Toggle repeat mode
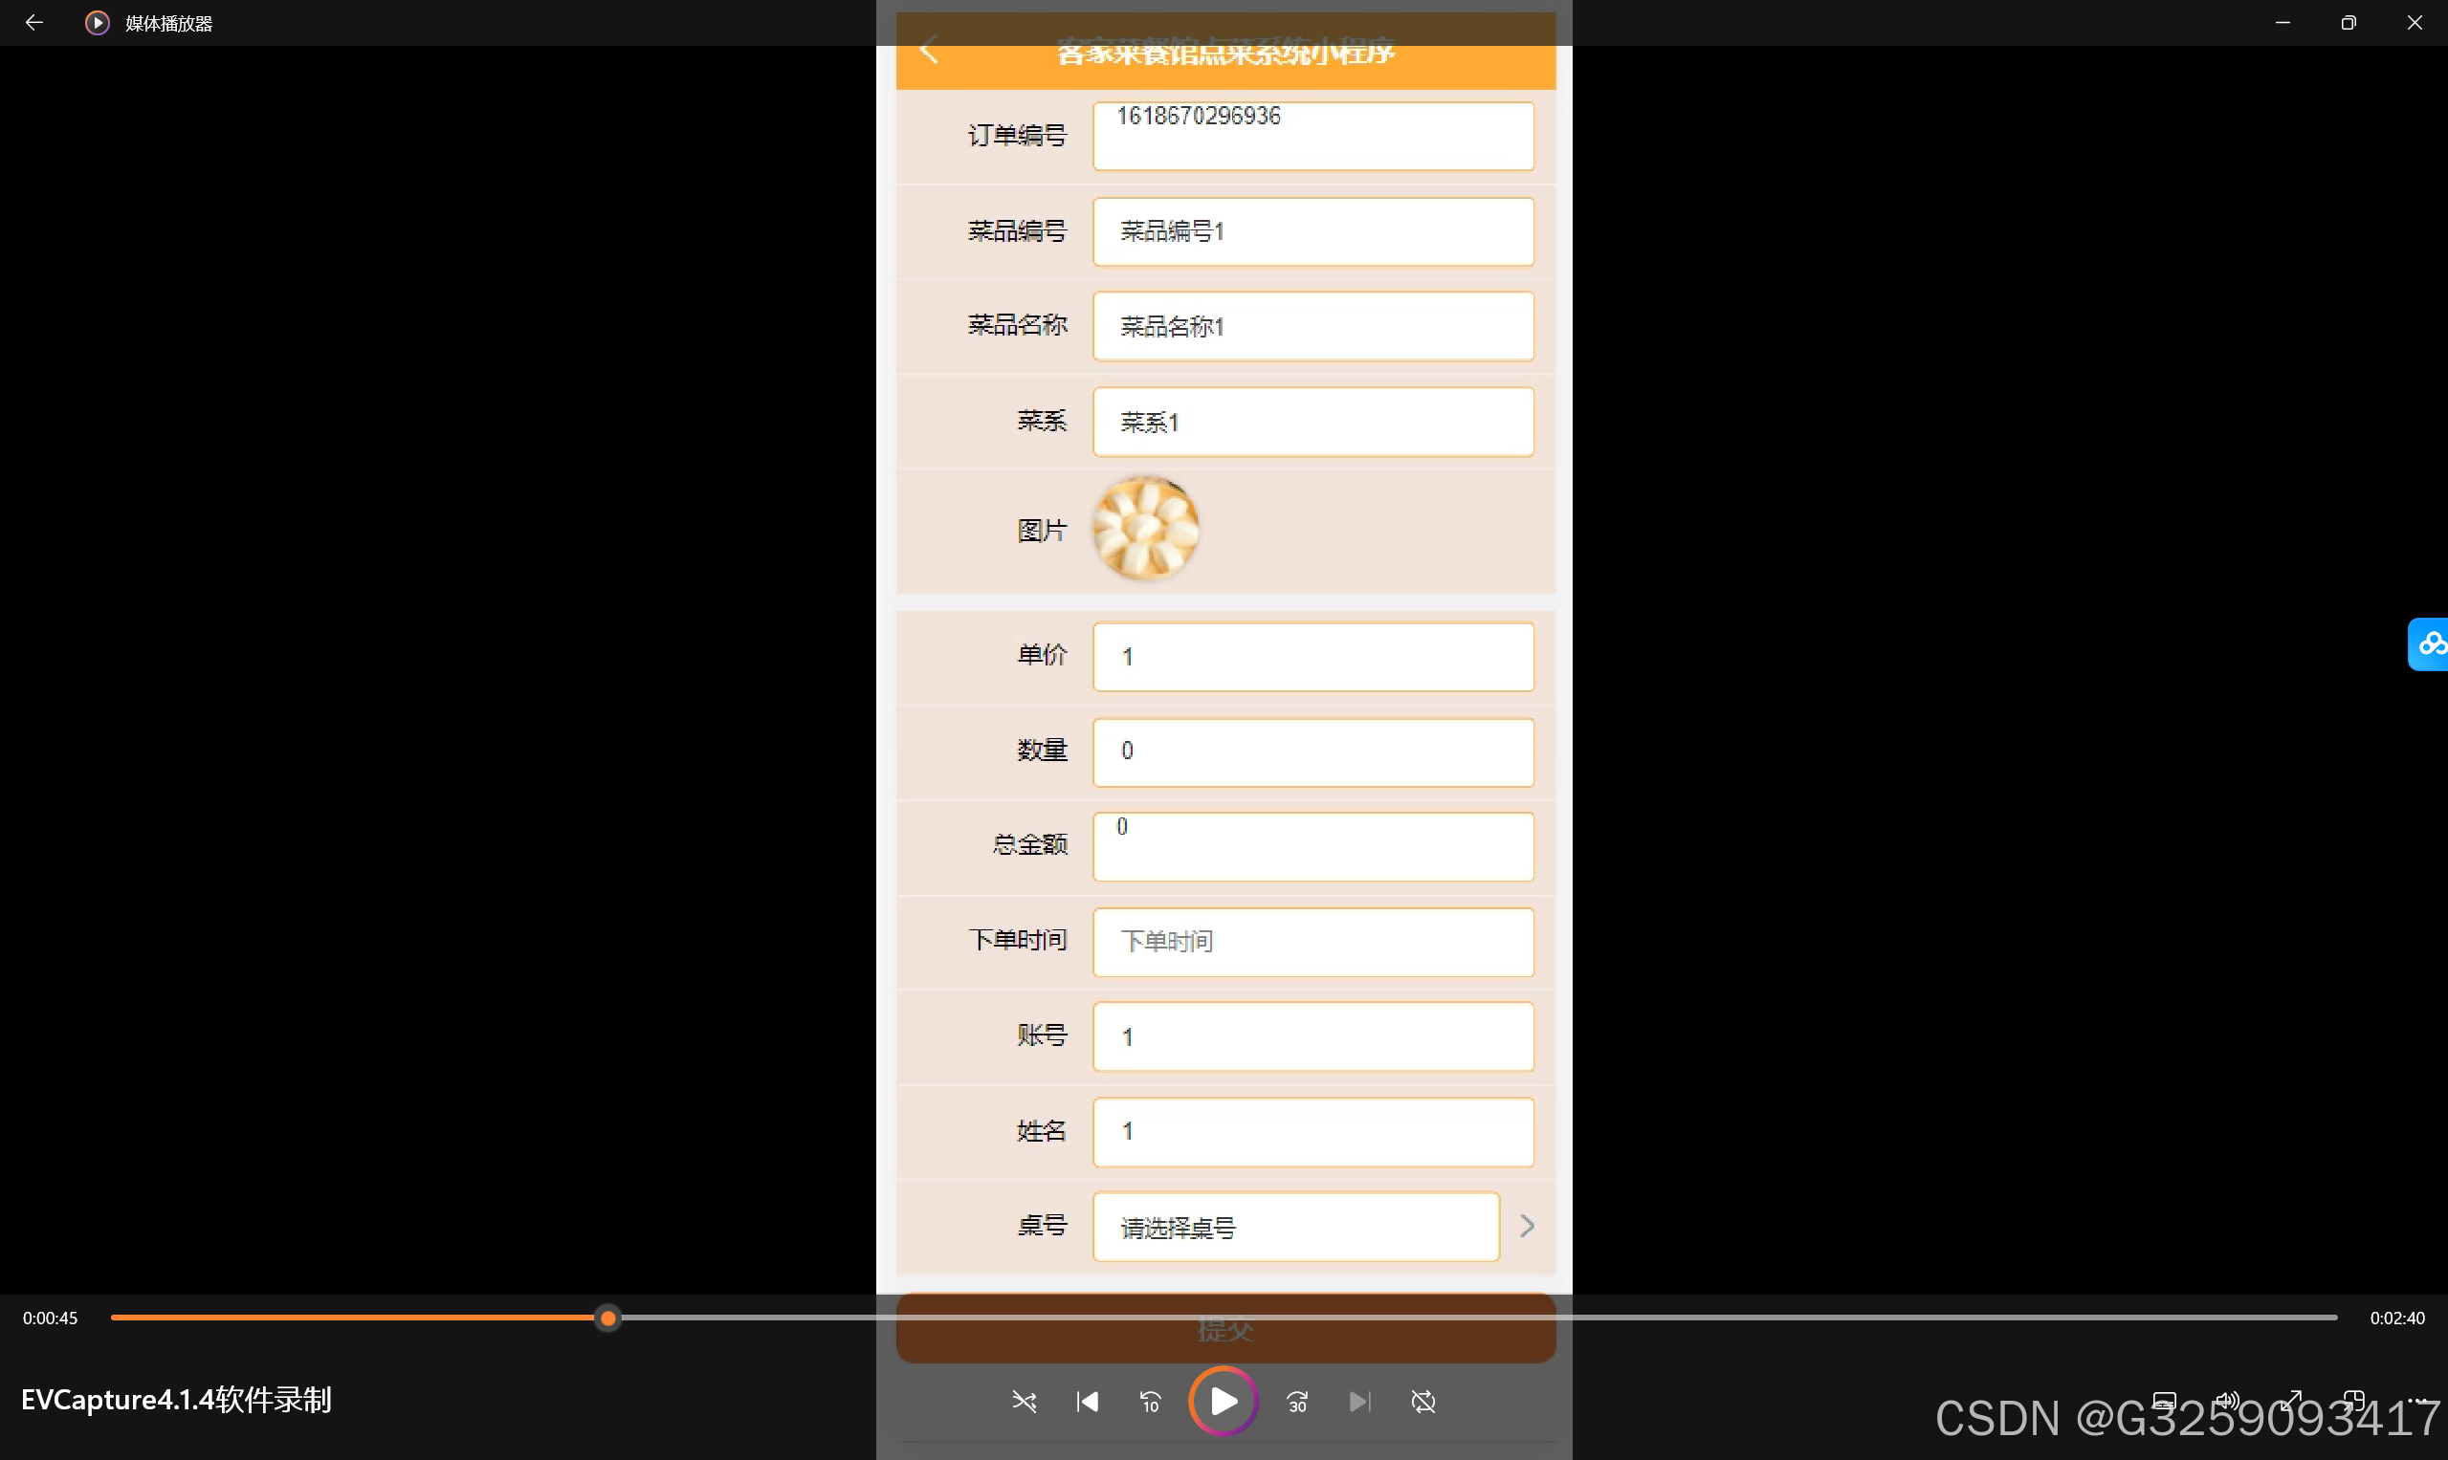This screenshot has width=2448, height=1460. (1423, 1402)
